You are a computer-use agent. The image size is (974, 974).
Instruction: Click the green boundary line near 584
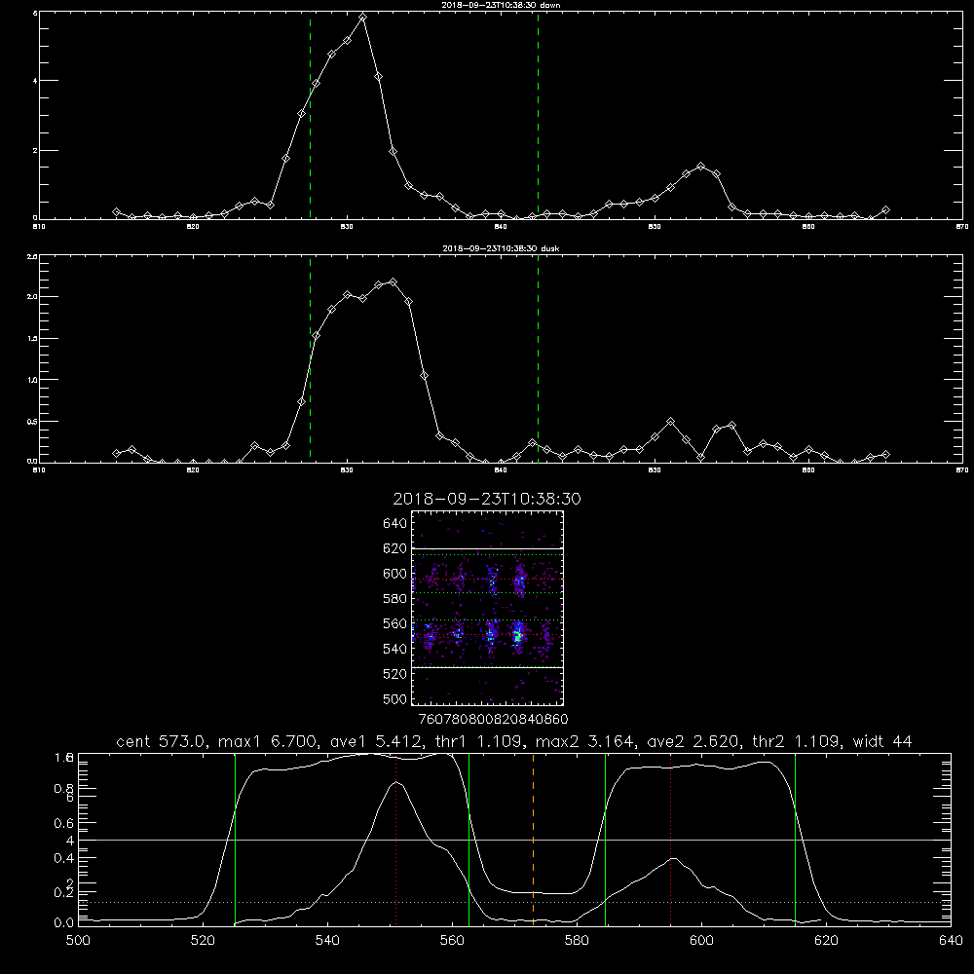[605, 840]
